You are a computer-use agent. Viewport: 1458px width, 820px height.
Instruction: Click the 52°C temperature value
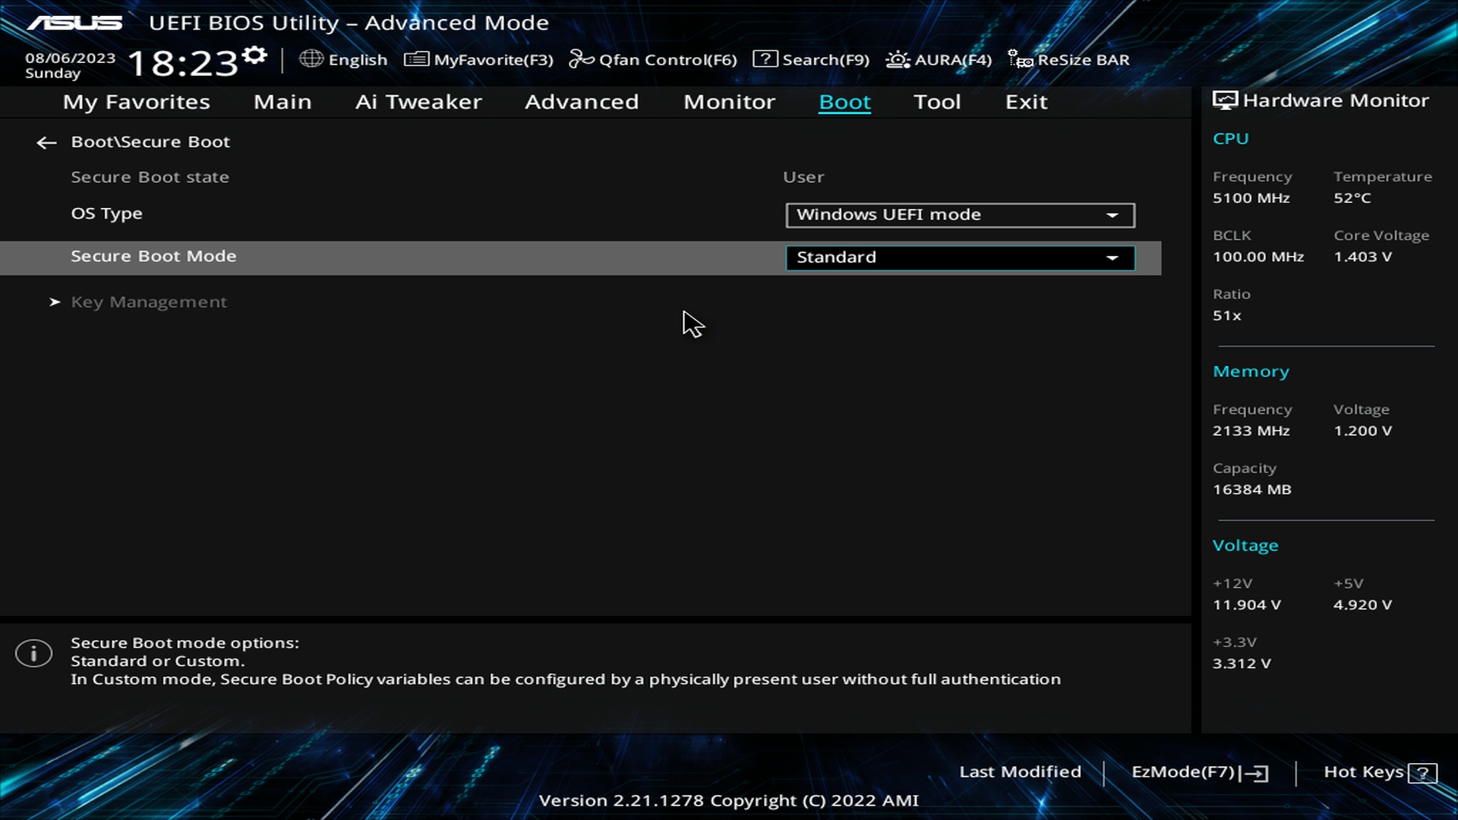coord(1352,198)
